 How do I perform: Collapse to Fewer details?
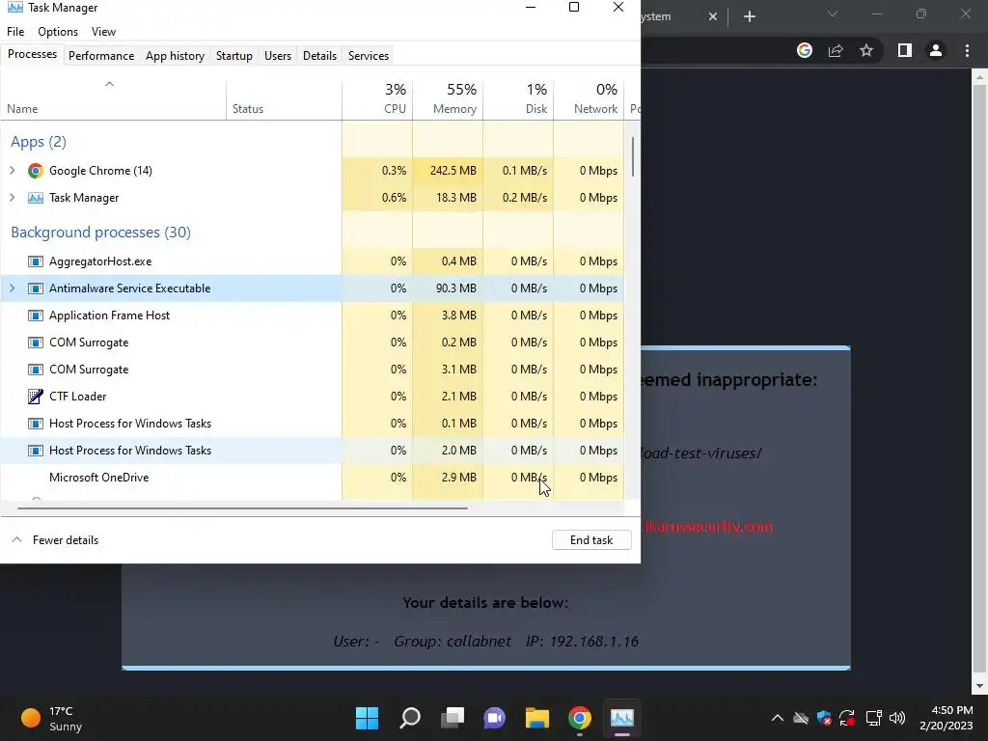55,540
